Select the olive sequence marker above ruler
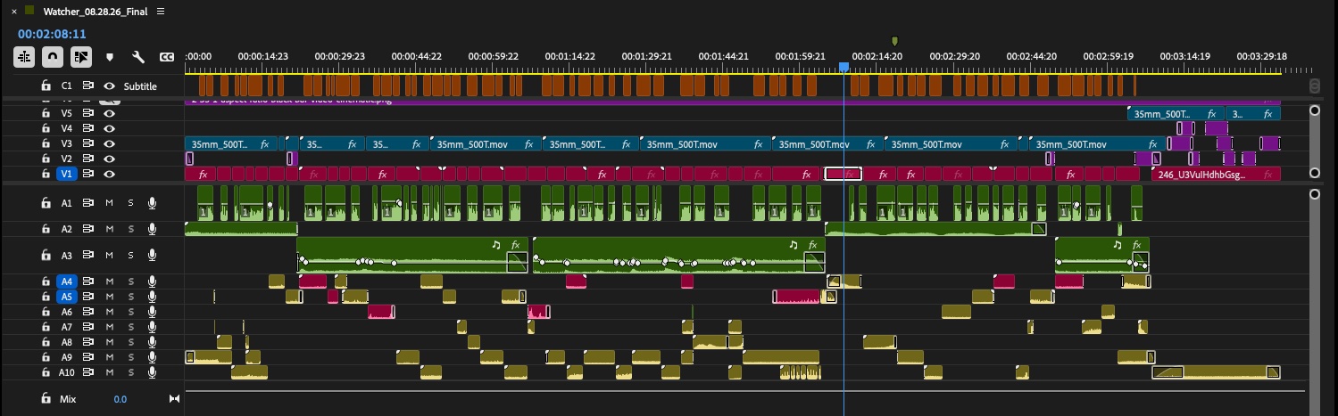The width and height of the screenshot is (1338, 416). [x=894, y=40]
